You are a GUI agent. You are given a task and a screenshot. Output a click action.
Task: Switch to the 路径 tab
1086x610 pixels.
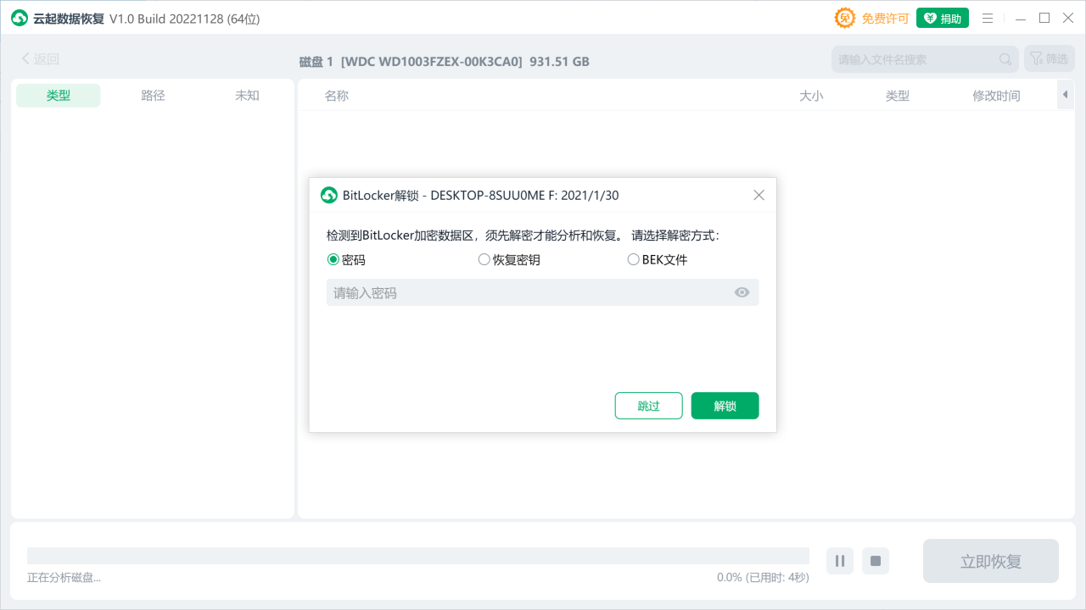153,95
